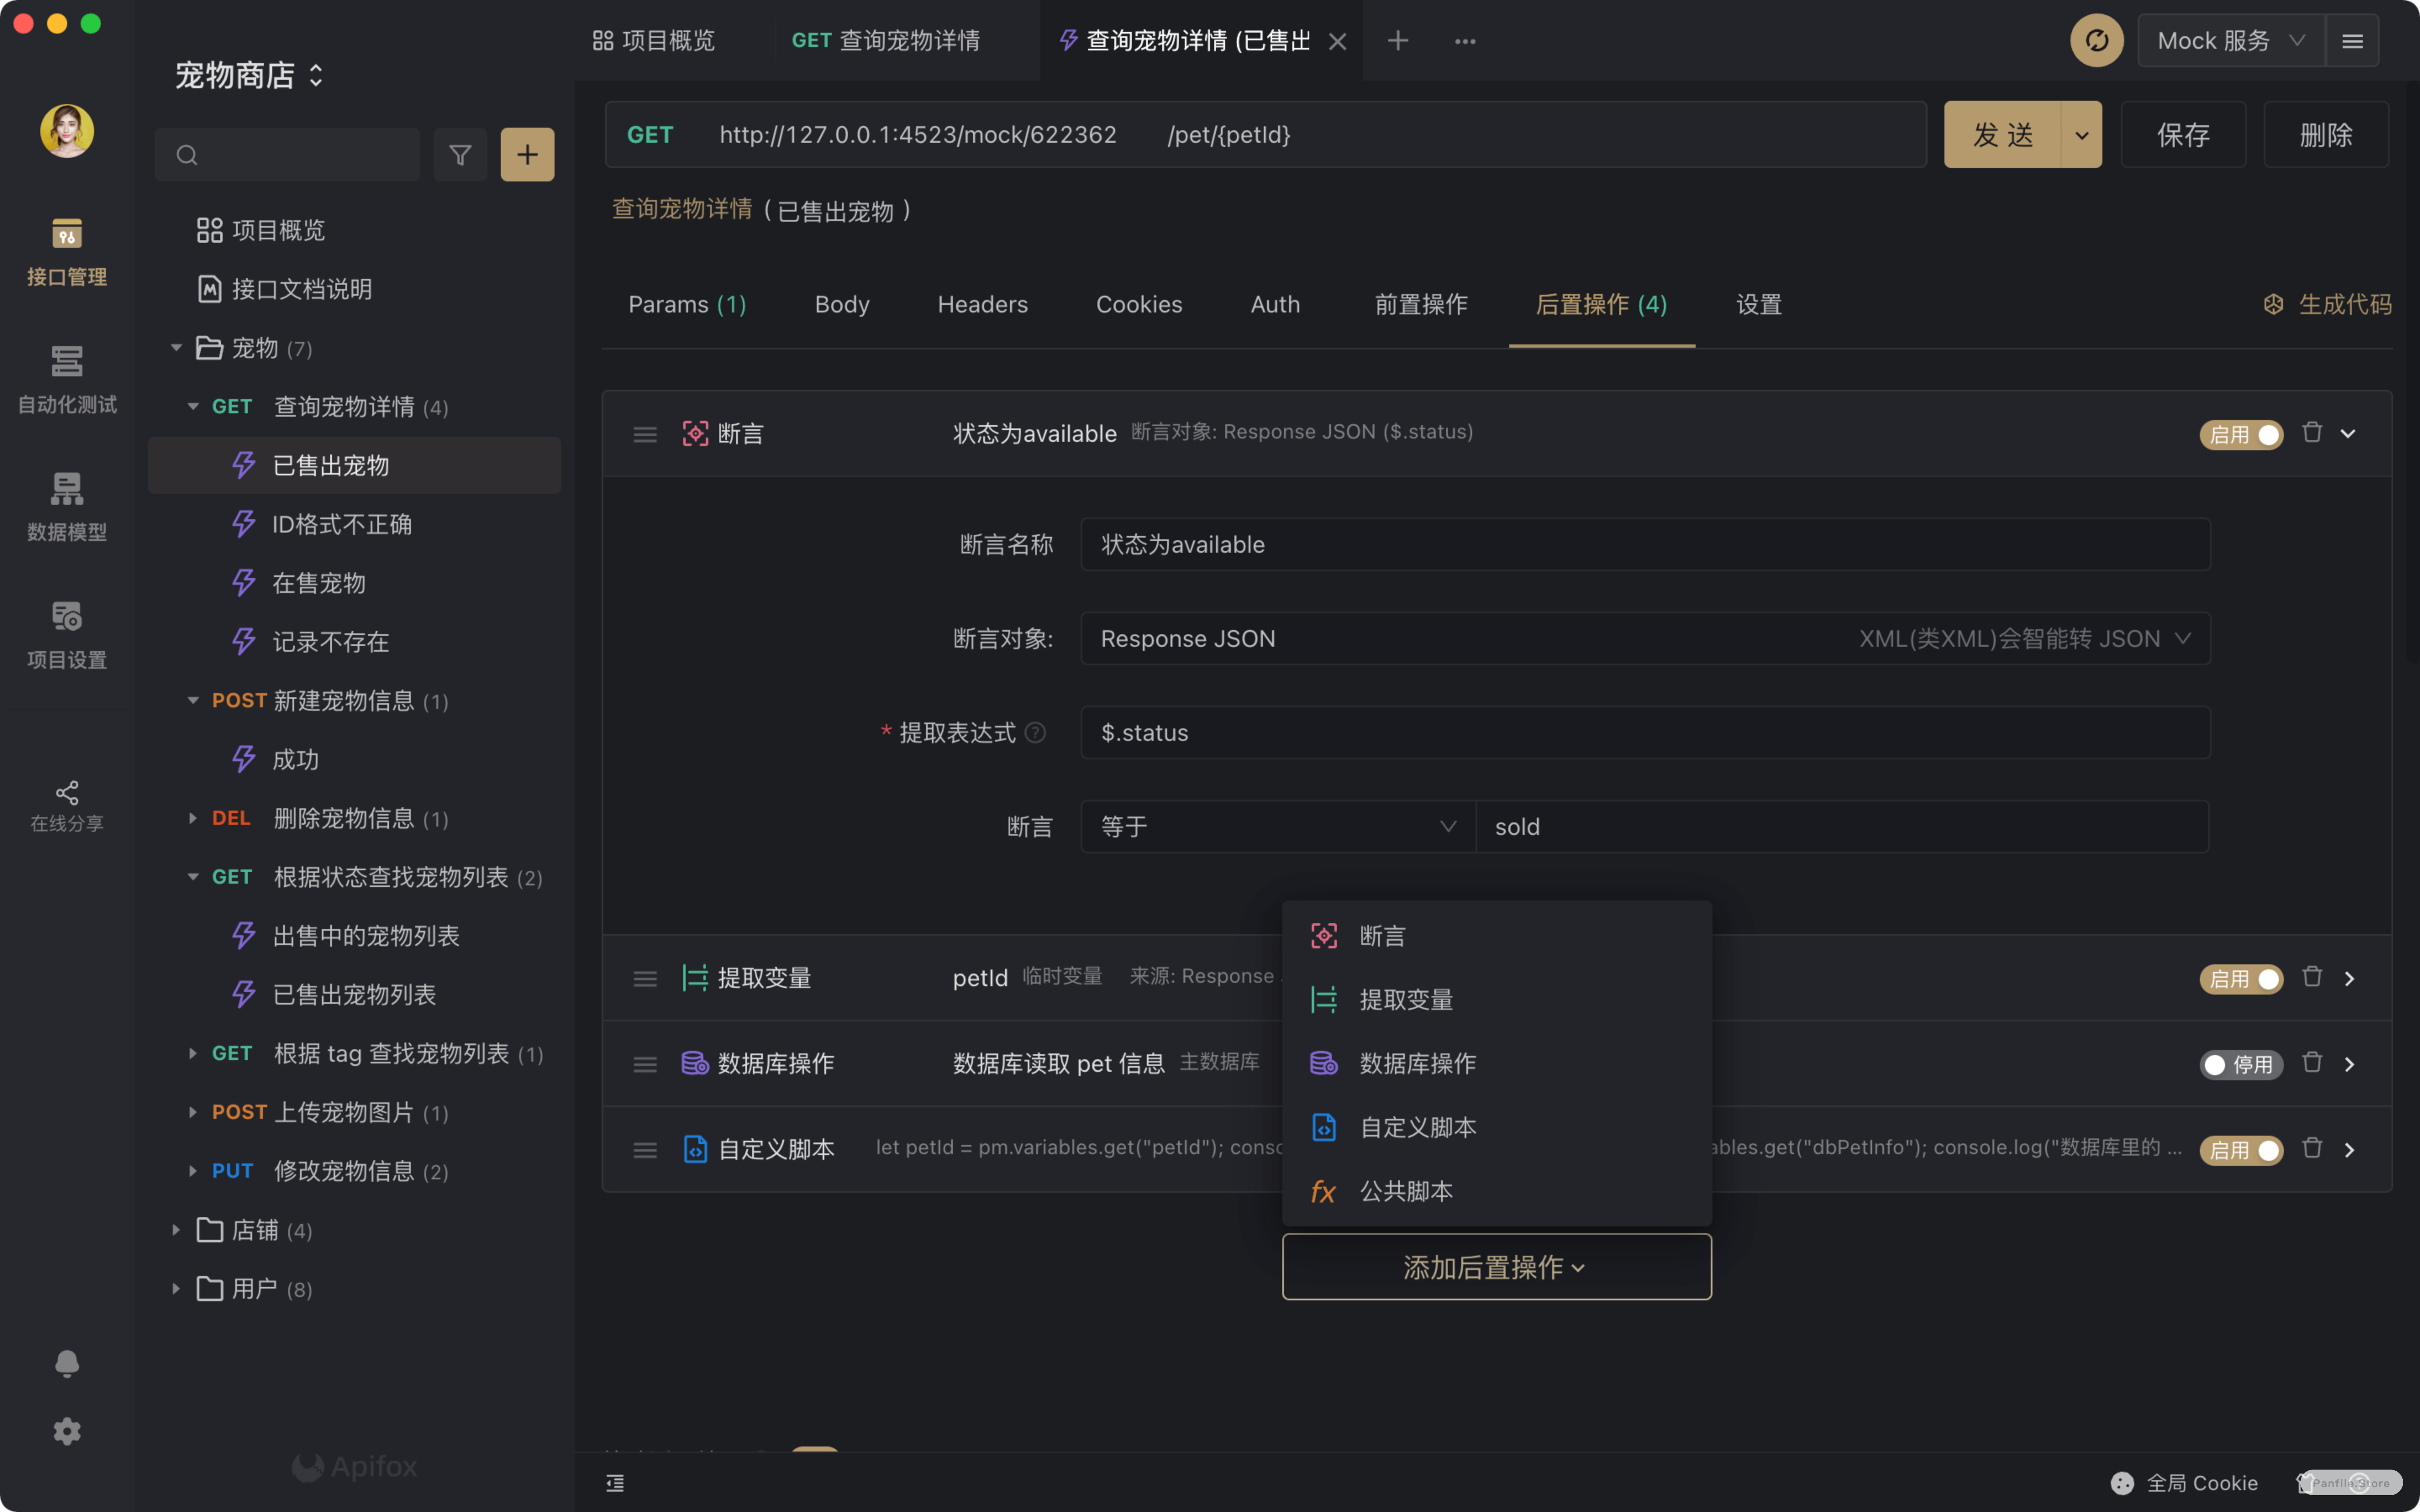This screenshot has width=2420, height=1512.
Task: Switch to the 前置操作 tab
Action: click(1421, 304)
